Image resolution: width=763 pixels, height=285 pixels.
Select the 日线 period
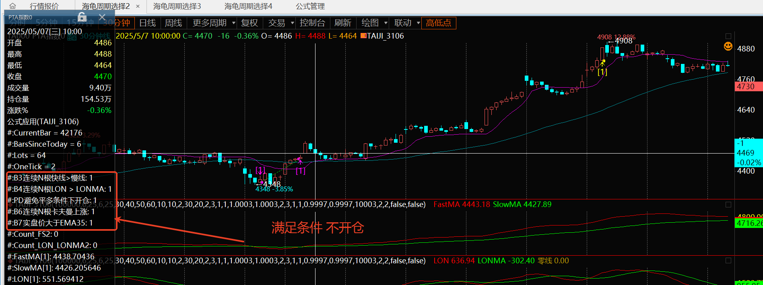[x=147, y=23]
